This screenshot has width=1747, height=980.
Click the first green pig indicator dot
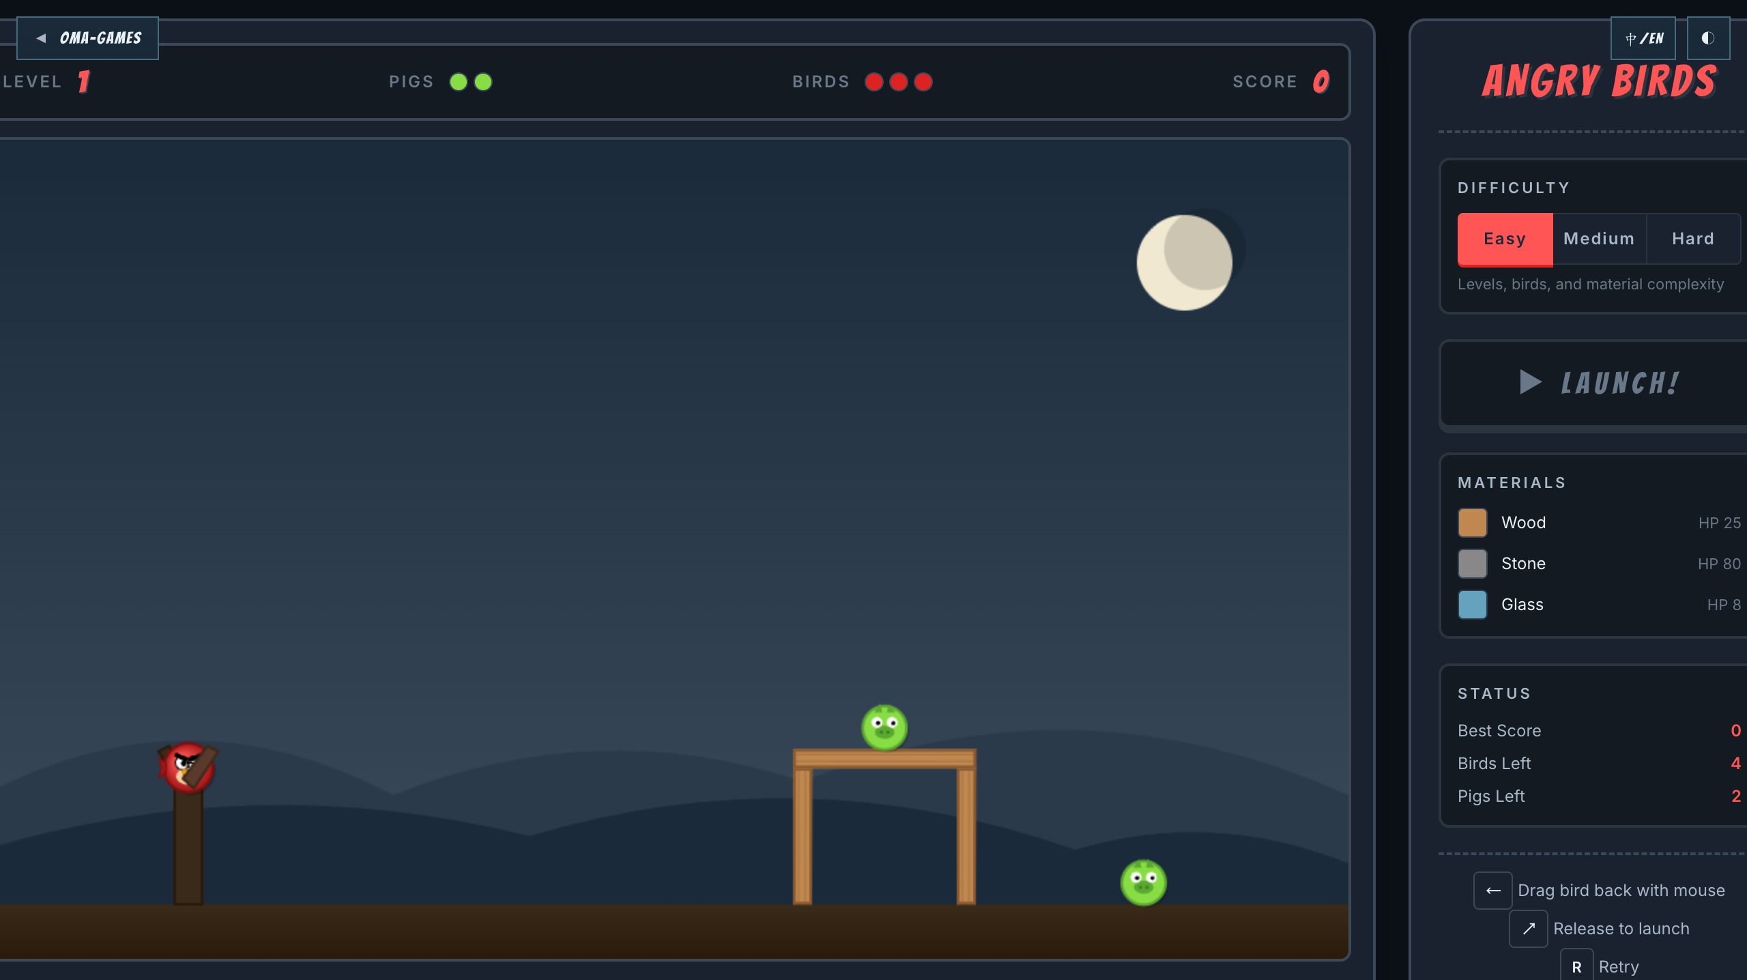459,82
